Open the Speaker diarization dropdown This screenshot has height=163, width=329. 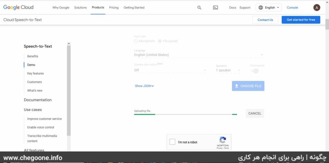click(x=170, y=70)
